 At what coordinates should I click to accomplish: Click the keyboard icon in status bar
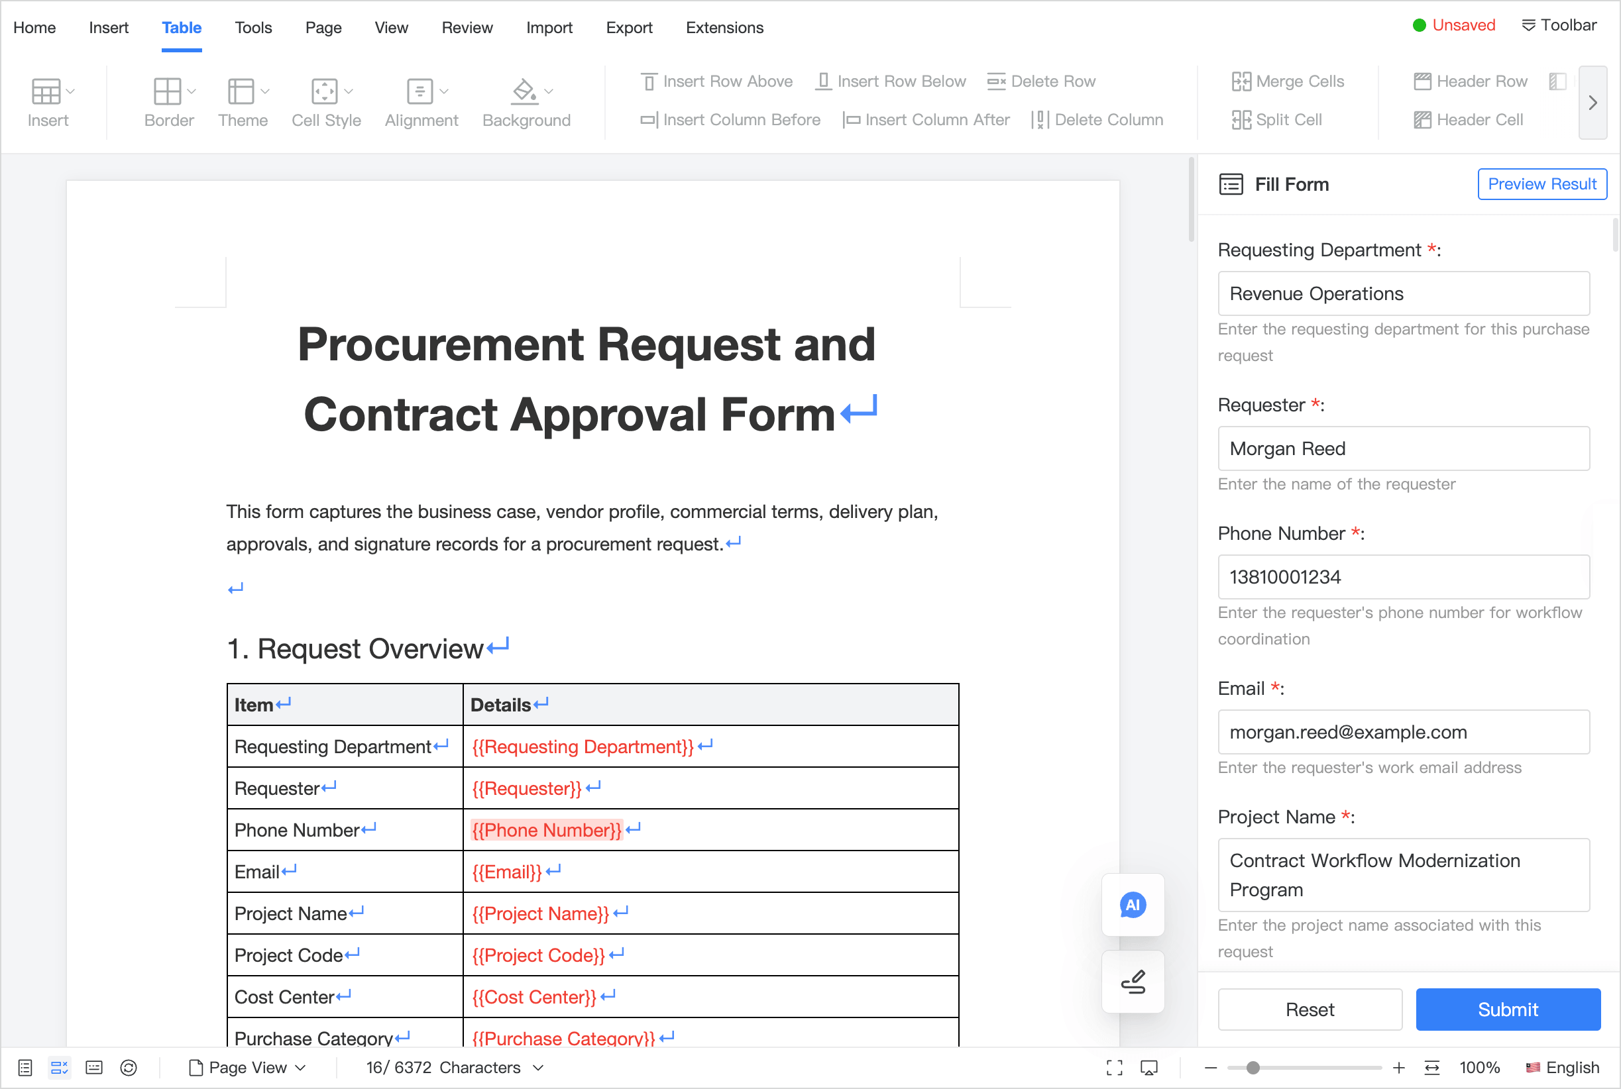pyautogui.click(x=94, y=1067)
